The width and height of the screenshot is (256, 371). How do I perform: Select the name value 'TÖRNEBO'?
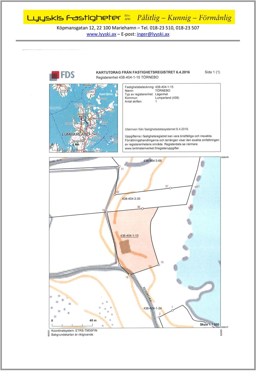pyautogui.click(x=163, y=91)
